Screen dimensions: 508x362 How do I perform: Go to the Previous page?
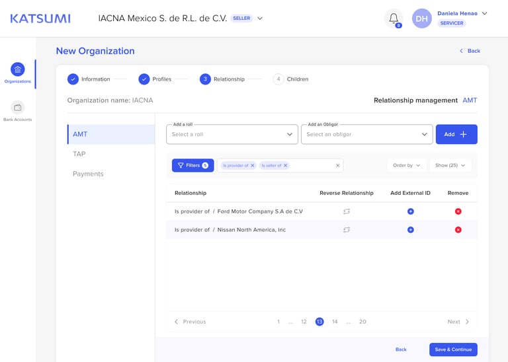pyautogui.click(x=190, y=322)
